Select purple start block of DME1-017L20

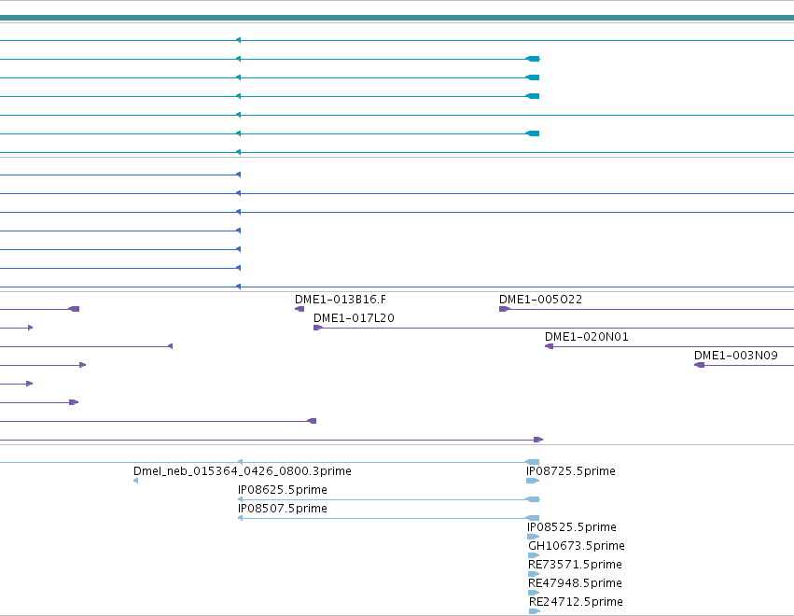tap(318, 328)
